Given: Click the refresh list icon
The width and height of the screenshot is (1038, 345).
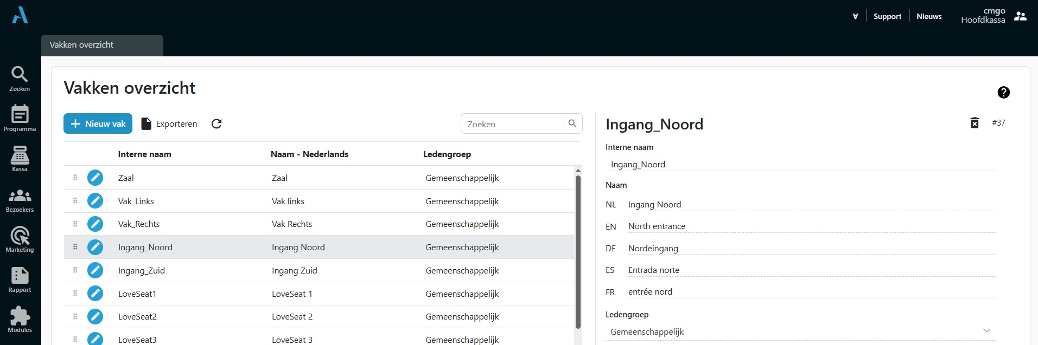Looking at the screenshot, I should tap(216, 124).
